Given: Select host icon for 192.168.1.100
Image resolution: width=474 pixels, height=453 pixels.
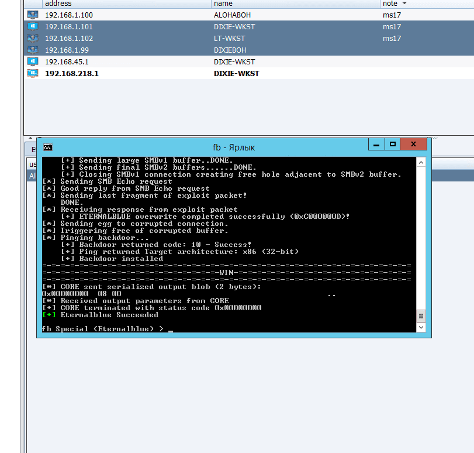Looking at the screenshot, I should (x=33, y=15).
